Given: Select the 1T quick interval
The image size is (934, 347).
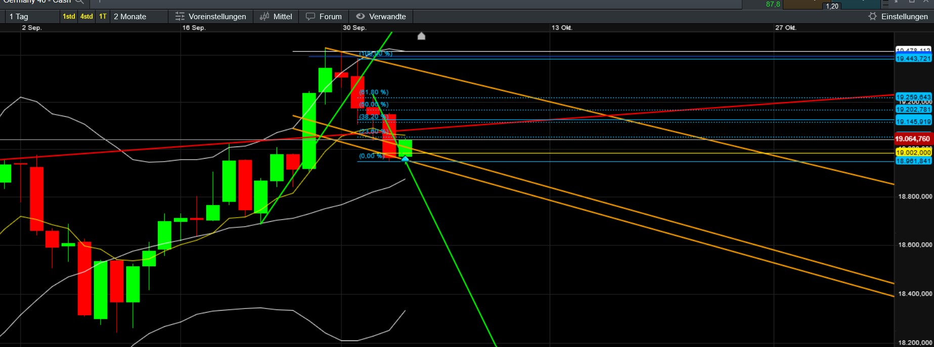Looking at the screenshot, I should tap(103, 17).
